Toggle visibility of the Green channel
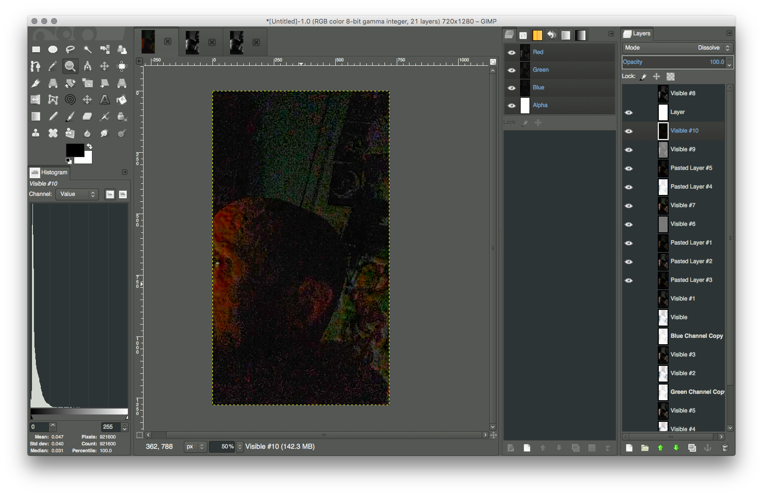 512,70
